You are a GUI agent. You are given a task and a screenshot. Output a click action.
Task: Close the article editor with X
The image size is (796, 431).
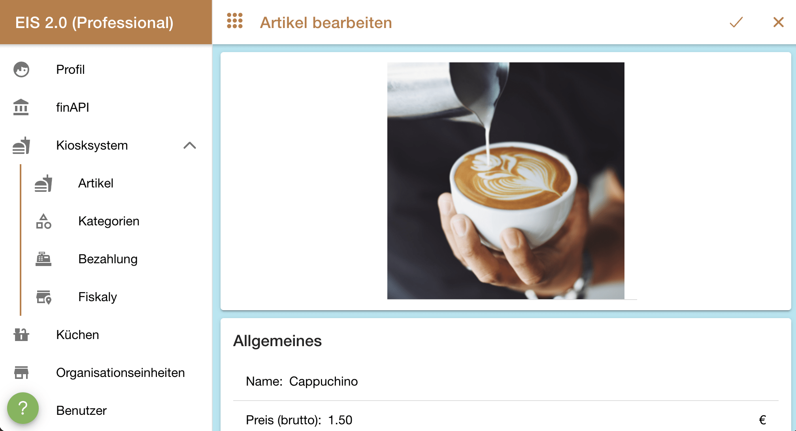pyautogui.click(x=779, y=22)
